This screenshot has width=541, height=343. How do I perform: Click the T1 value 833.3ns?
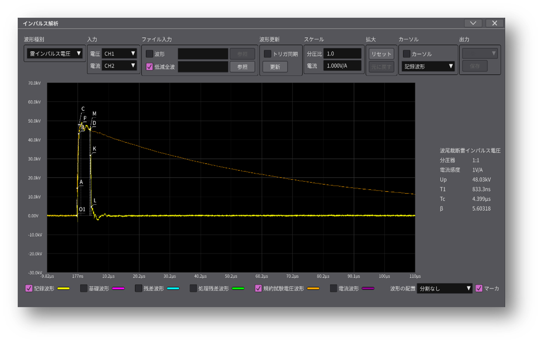[481, 189]
